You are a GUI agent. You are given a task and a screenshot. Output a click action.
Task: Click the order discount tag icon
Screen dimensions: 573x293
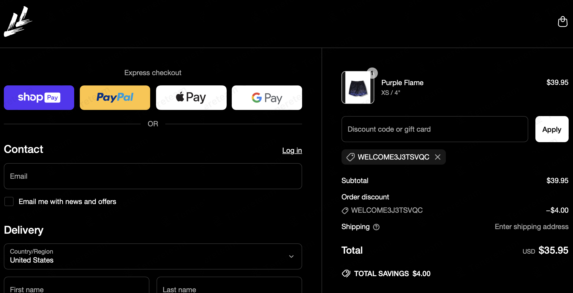[x=345, y=211]
